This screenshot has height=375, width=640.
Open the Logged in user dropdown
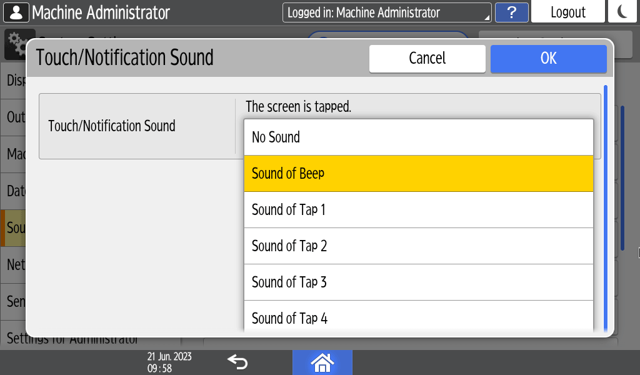(387, 12)
